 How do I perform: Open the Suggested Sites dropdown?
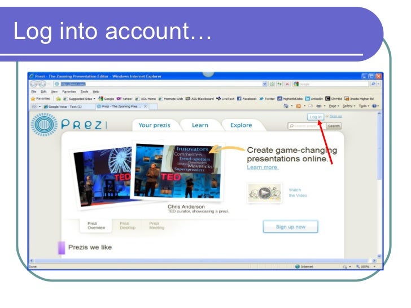pos(80,99)
